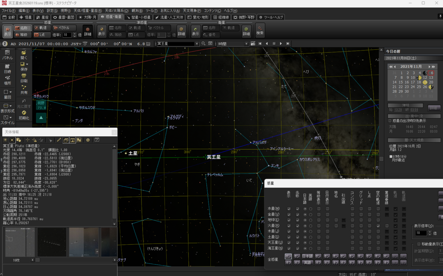Click the 全惑星 表示 オフ button
This screenshot has height=276, width=443.
click(288, 263)
